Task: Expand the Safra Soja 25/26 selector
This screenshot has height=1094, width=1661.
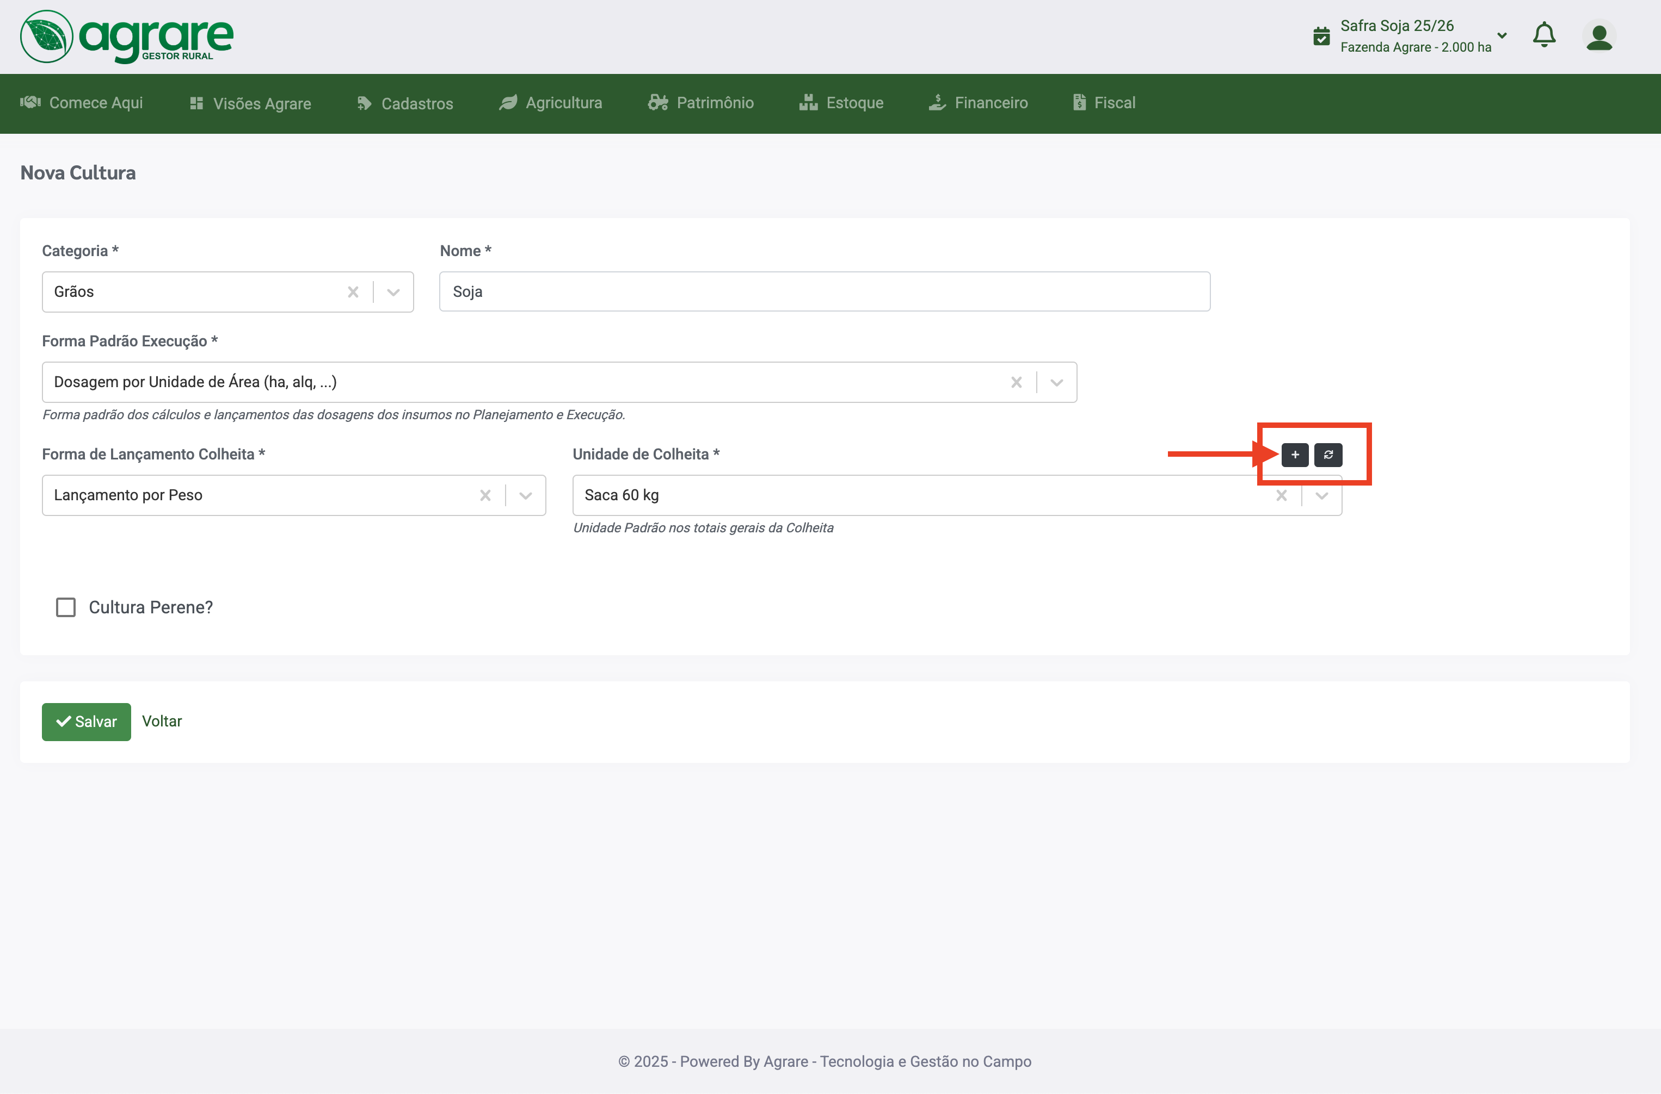Action: [1502, 35]
